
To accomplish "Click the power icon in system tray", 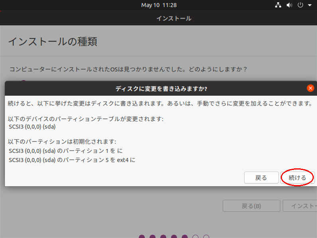I will pyautogui.click(x=300, y=5).
